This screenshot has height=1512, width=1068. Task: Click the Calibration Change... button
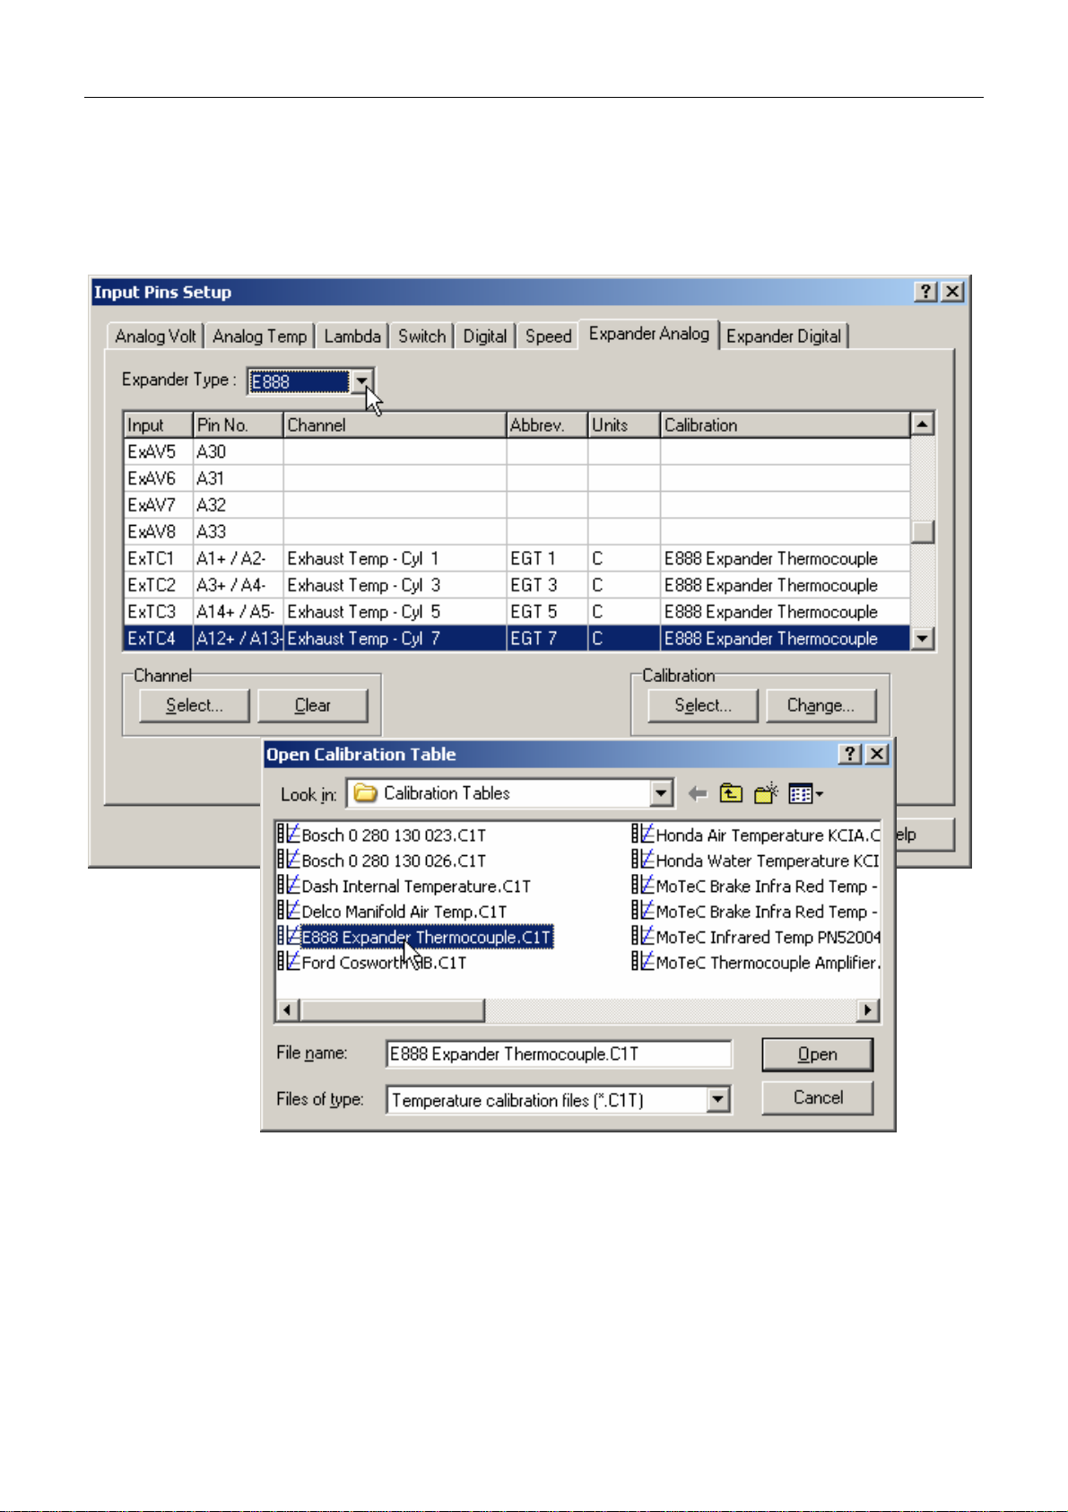[x=821, y=705]
